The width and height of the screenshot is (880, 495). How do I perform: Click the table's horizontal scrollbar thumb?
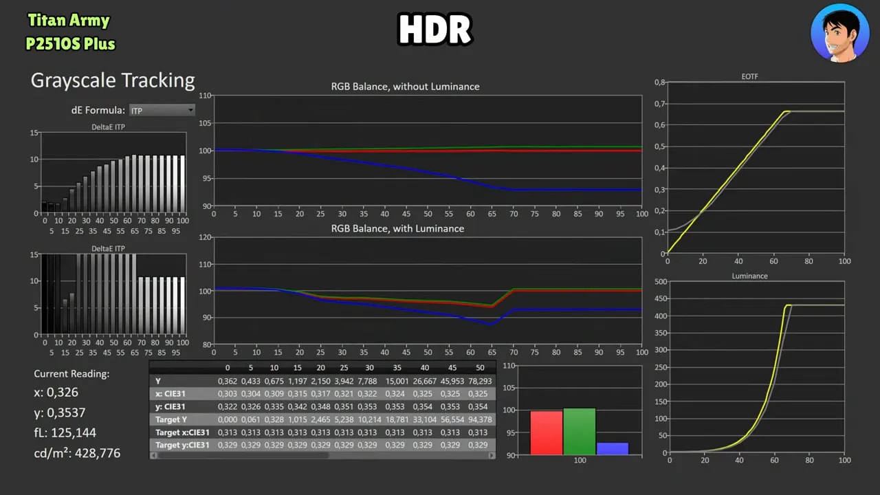243,455
